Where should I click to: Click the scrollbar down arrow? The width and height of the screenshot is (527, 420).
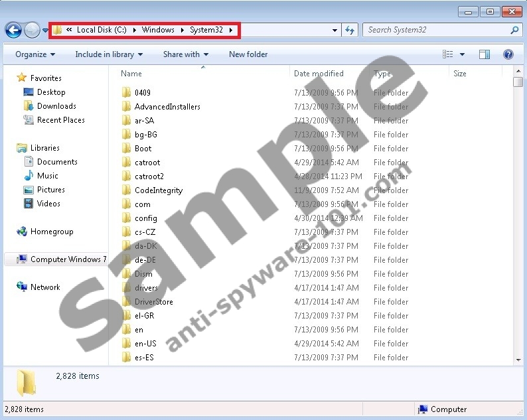518,360
